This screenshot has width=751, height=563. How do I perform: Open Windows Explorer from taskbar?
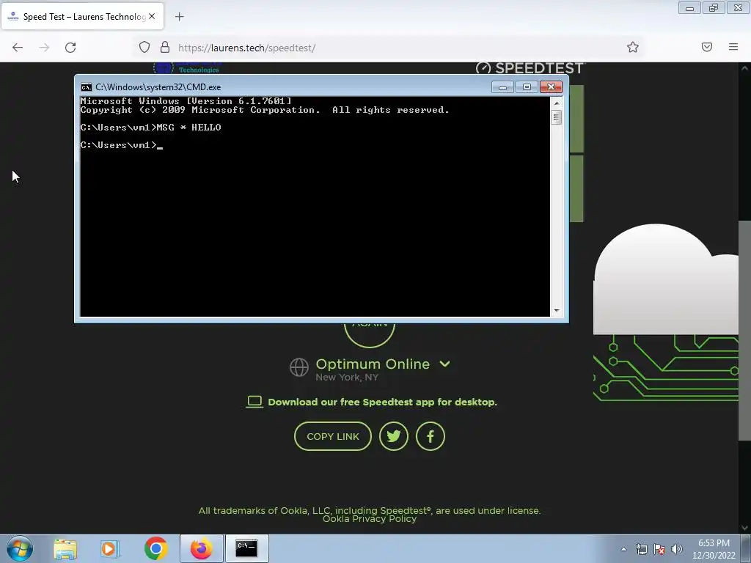[x=65, y=548]
